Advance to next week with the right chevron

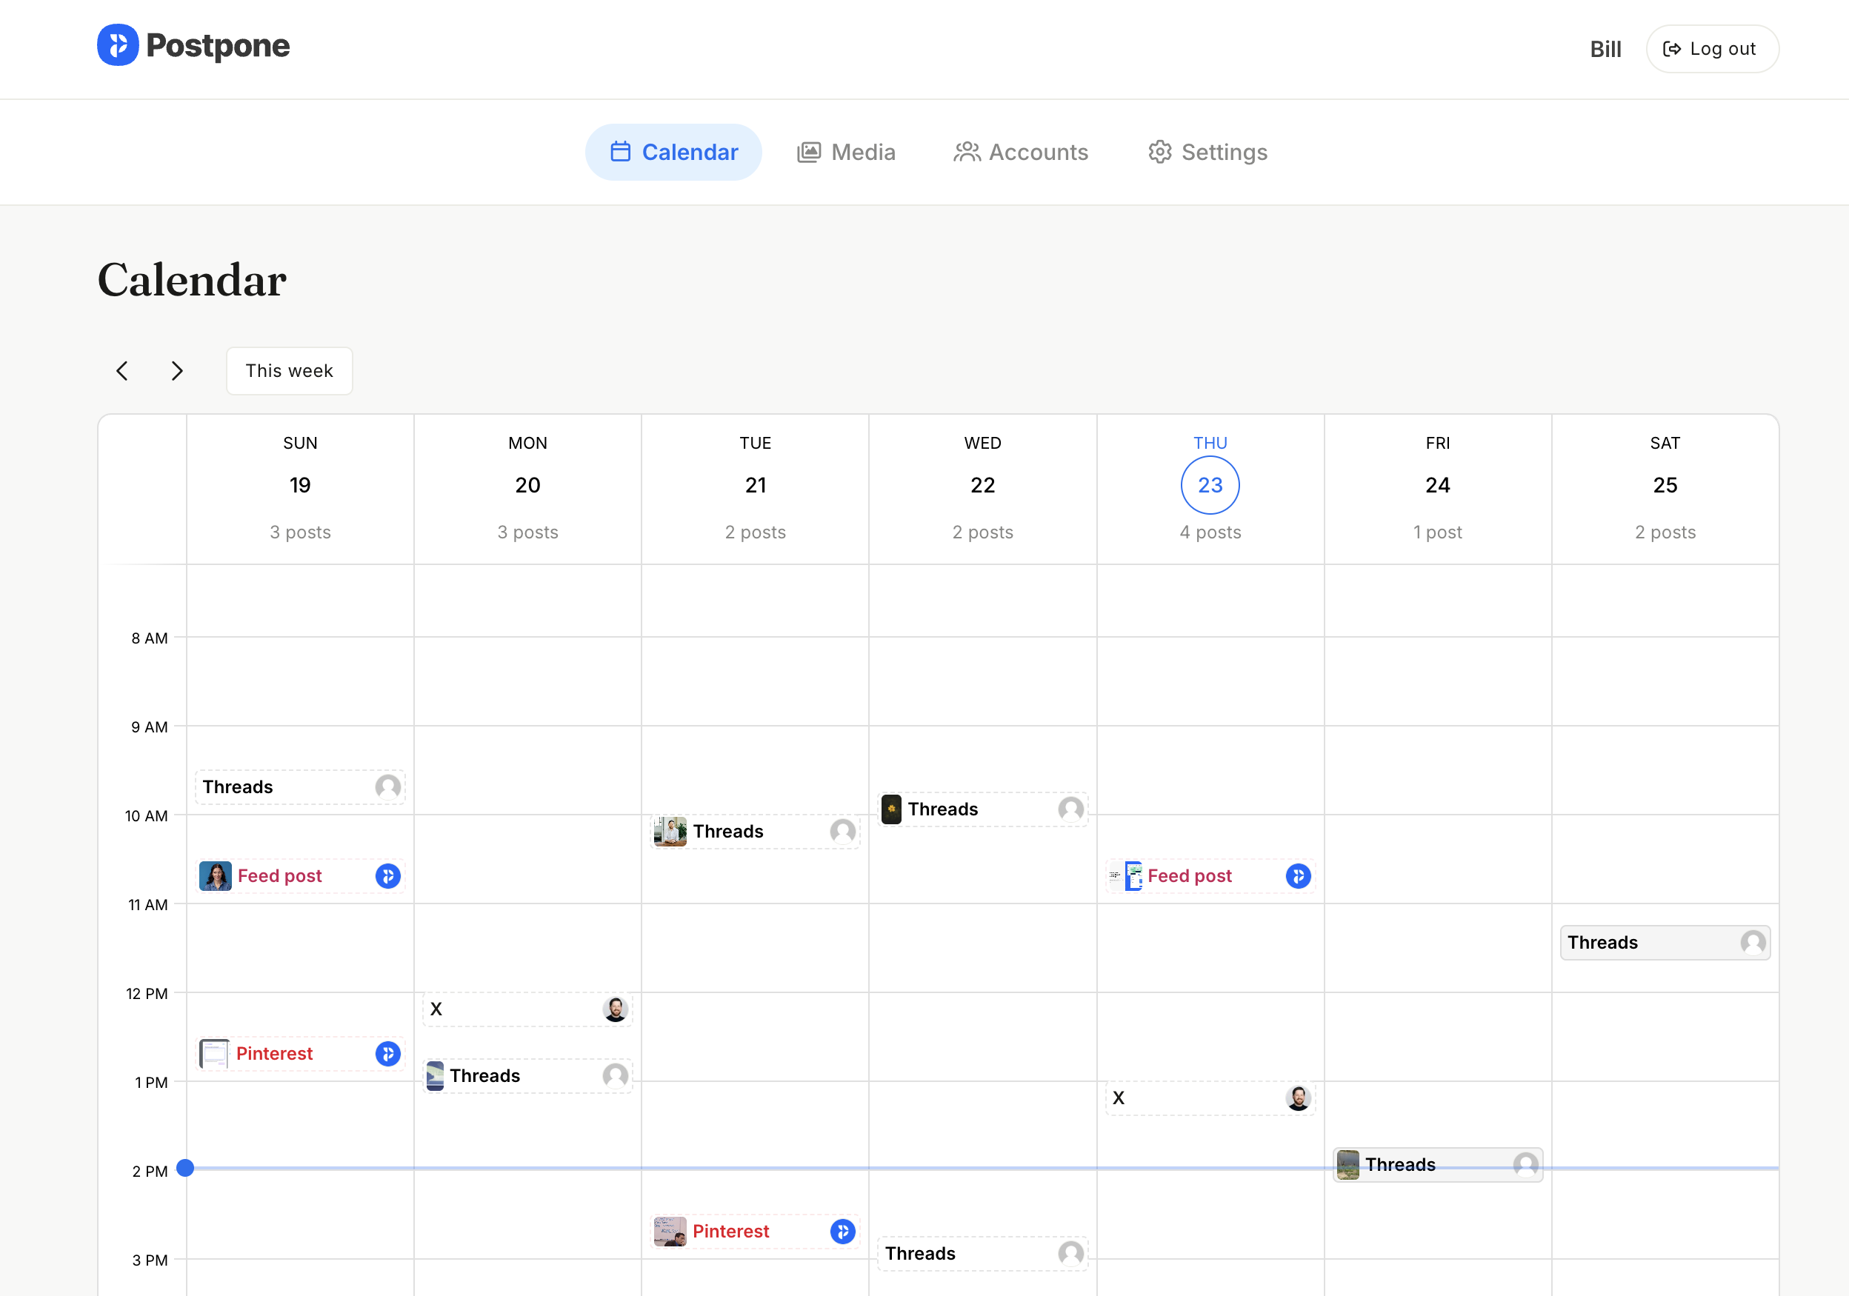176,370
